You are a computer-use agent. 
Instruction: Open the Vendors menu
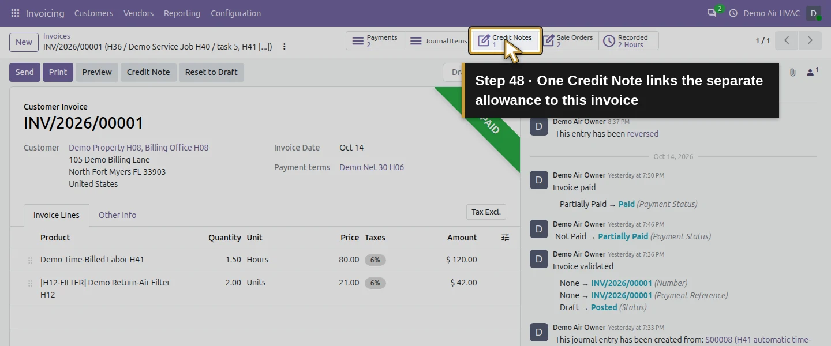138,13
